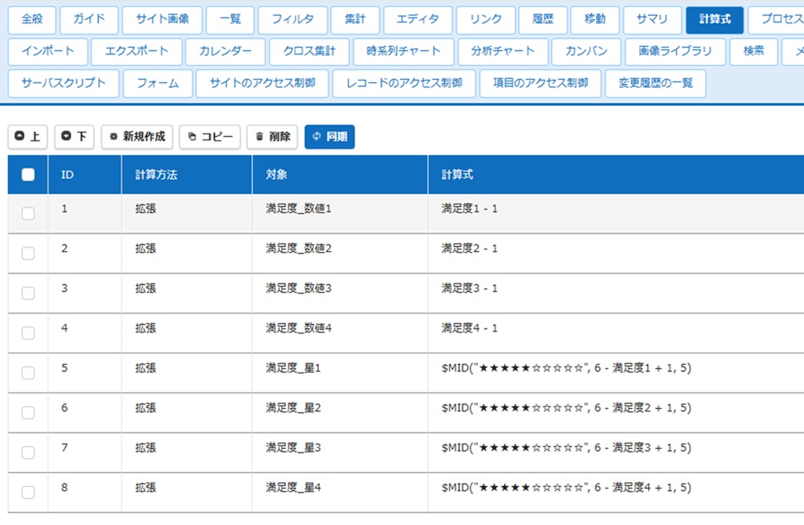Click the ID column header
The width and height of the screenshot is (804, 525).
[68, 175]
